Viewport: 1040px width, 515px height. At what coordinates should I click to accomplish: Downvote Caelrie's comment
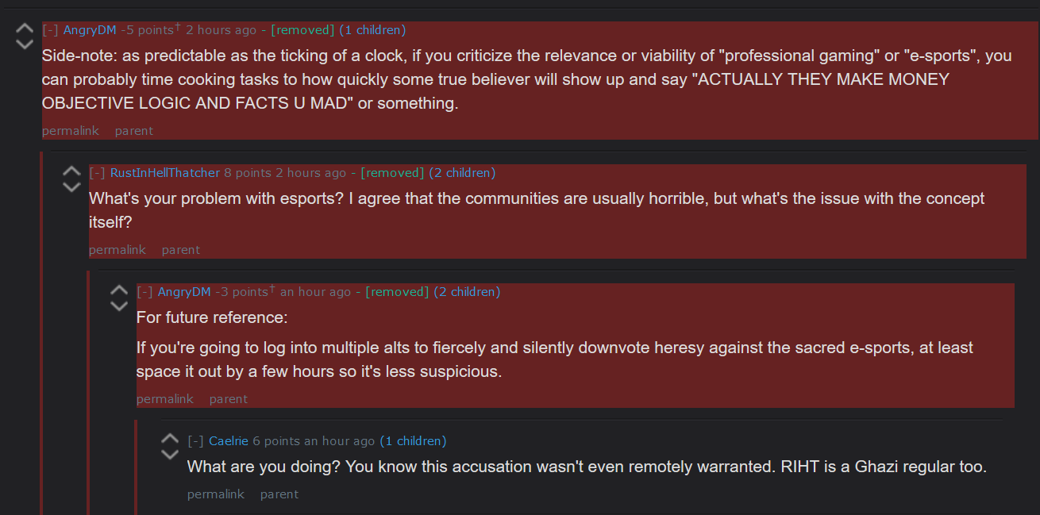pyautogui.click(x=170, y=455)
